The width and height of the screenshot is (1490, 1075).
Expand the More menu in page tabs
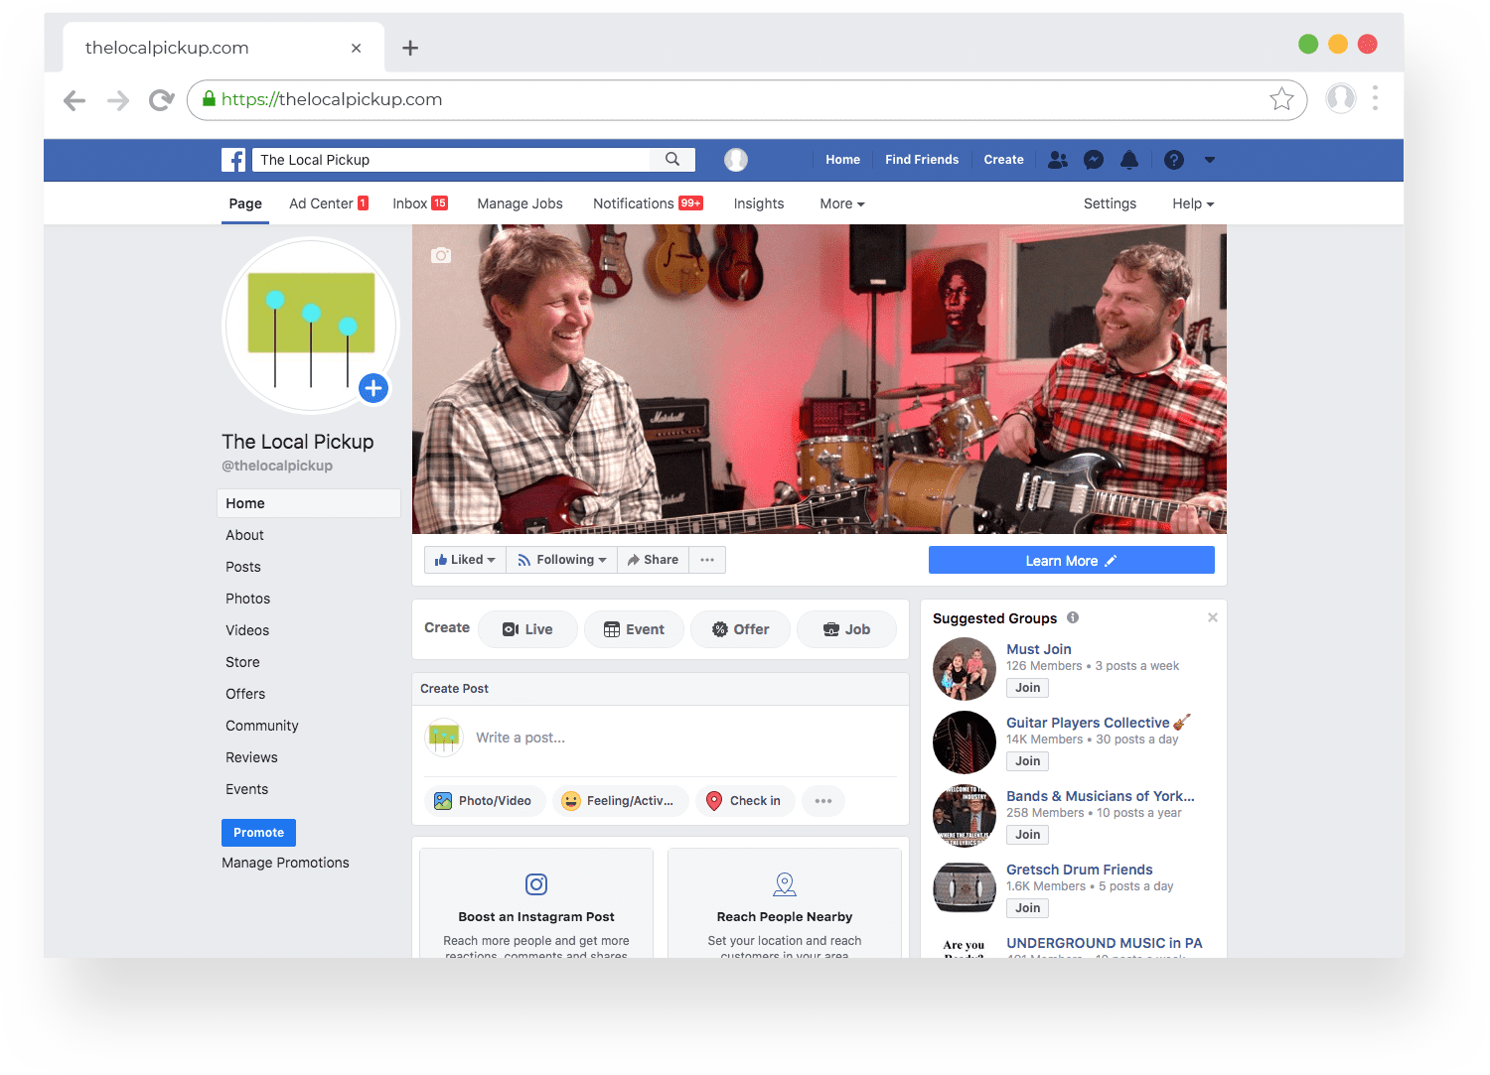[842, 203]
